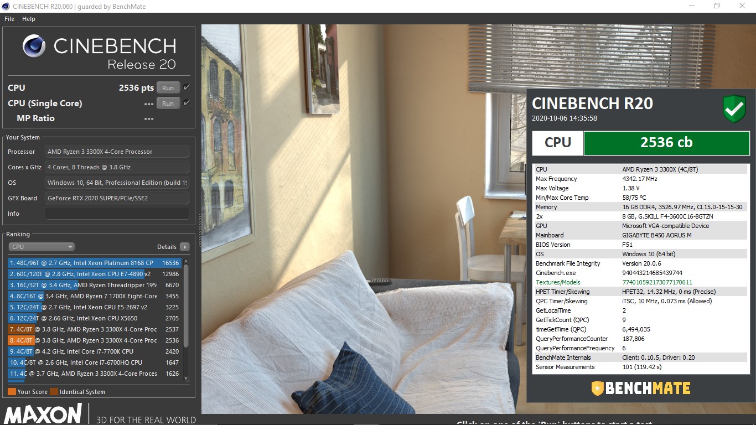Select the Xeon X5650 ranking row
756x425 pixels.
(x=95, y=318)
